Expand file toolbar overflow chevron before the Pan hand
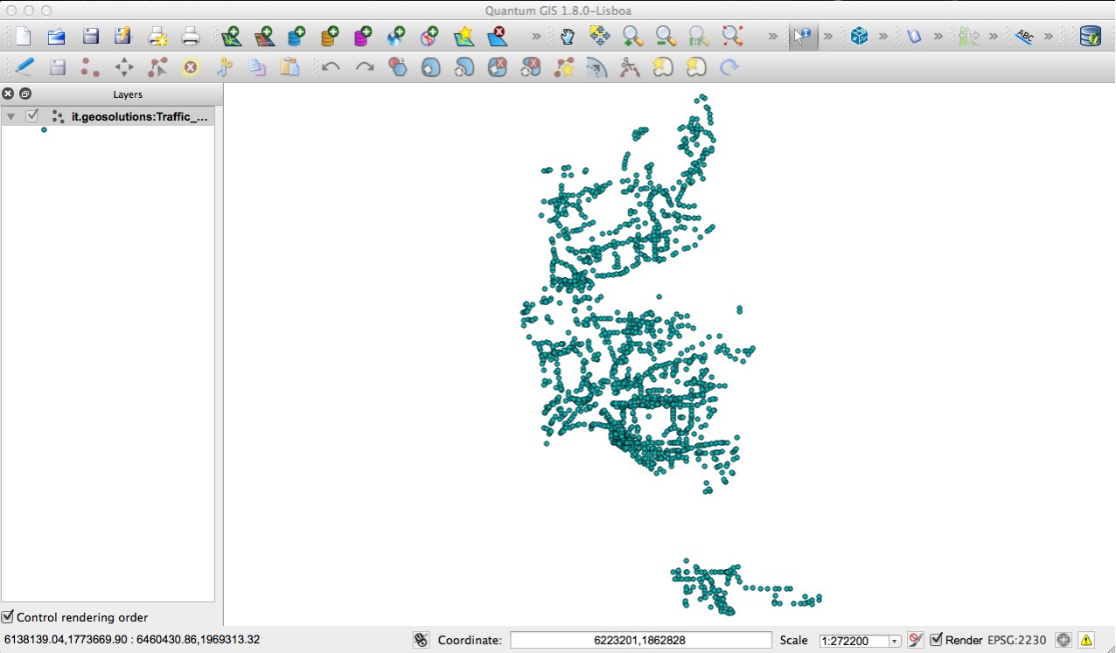Viewport: 1116px width, 653px height. pyautogui.click(x=536, y=37)
